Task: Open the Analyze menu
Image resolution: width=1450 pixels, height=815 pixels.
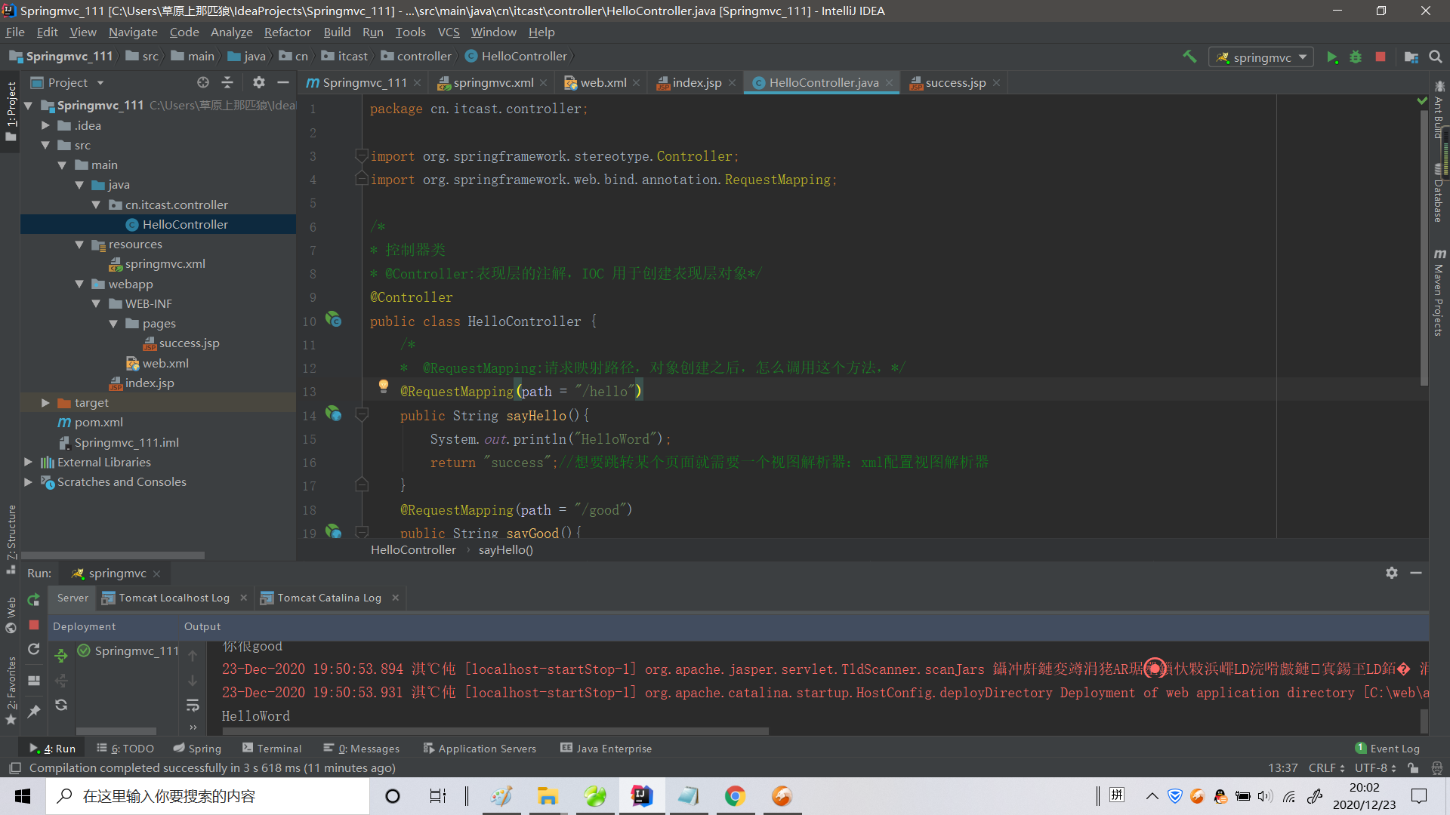Action: [231, 32]
